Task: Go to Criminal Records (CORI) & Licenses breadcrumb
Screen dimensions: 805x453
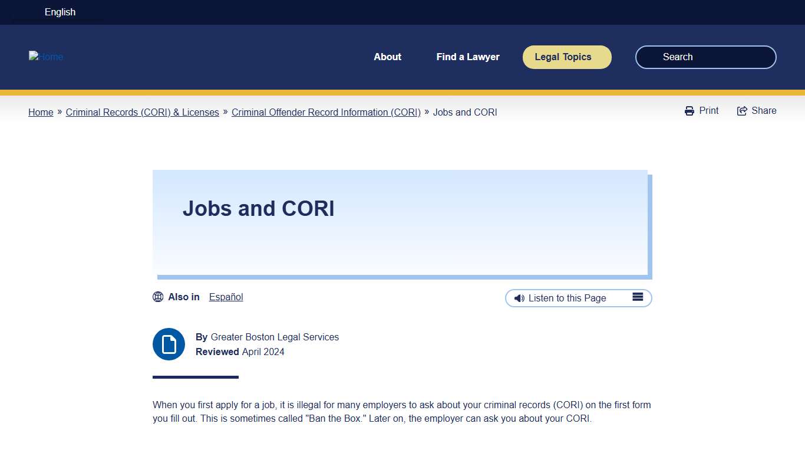Action: (142, 112)
